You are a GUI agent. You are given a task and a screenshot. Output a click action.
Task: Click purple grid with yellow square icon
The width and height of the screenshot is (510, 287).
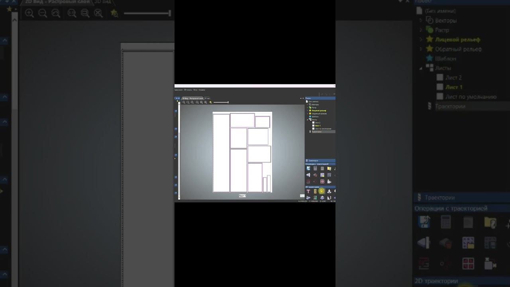pos(322,175)
